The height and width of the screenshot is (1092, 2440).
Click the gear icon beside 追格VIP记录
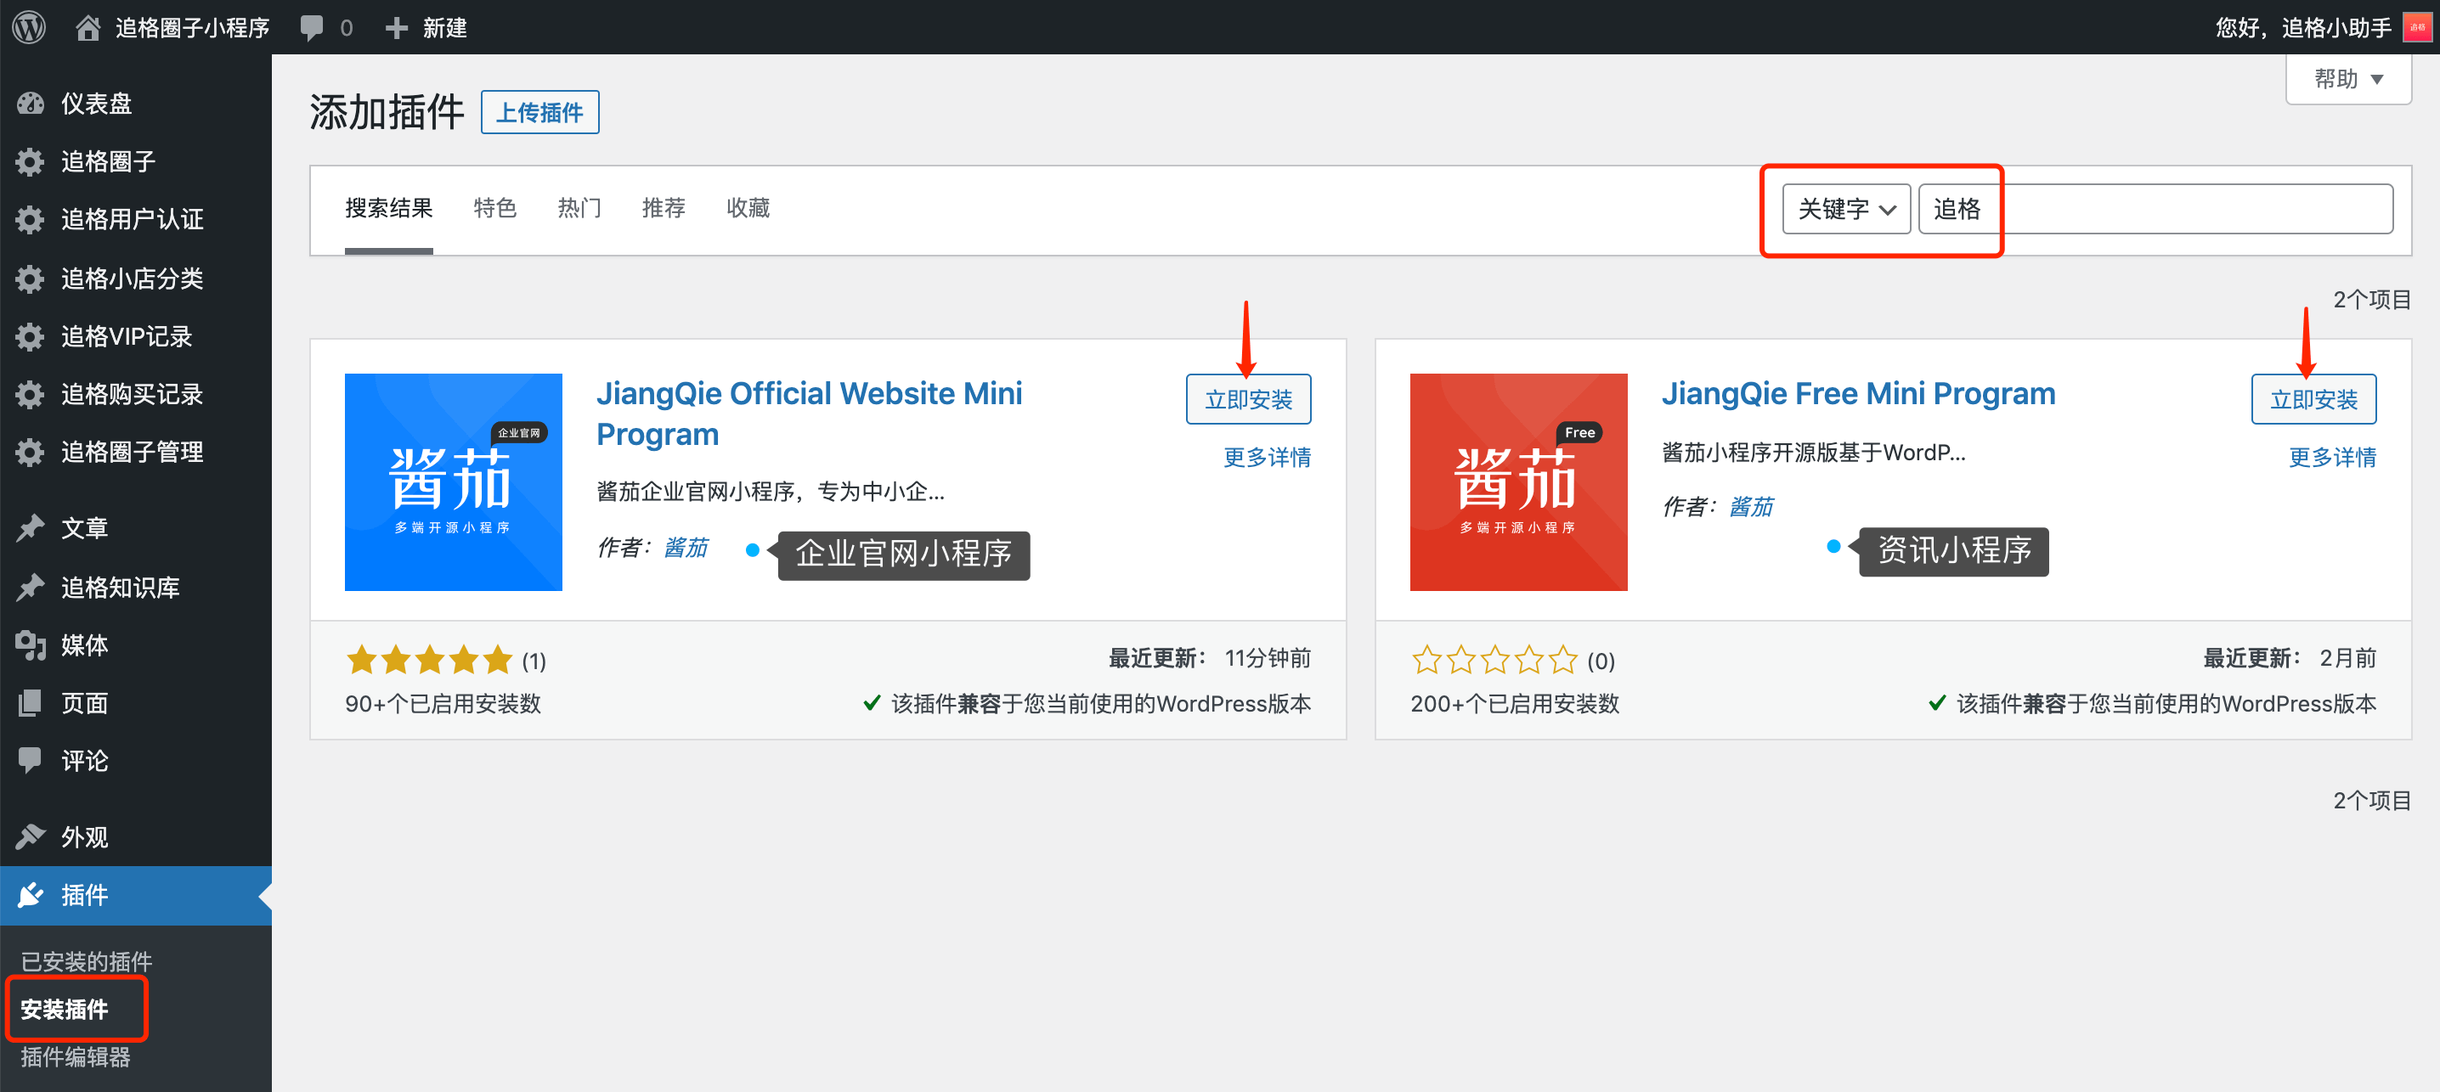point(31,336)
